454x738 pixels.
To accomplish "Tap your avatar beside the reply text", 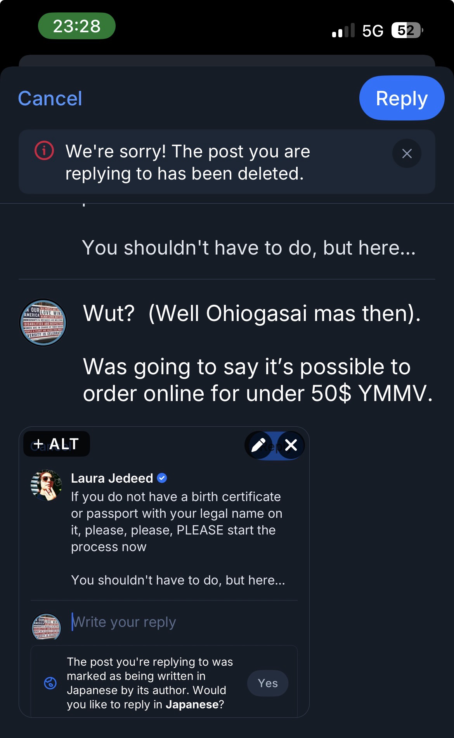I will tap(43, 323).
